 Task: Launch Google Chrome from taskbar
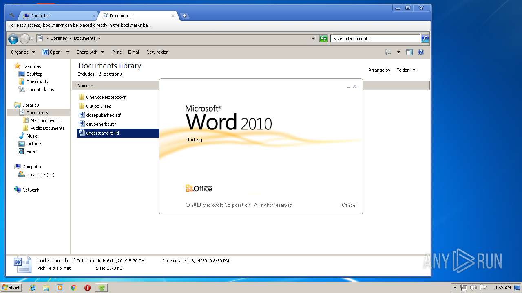coord(73,288)
